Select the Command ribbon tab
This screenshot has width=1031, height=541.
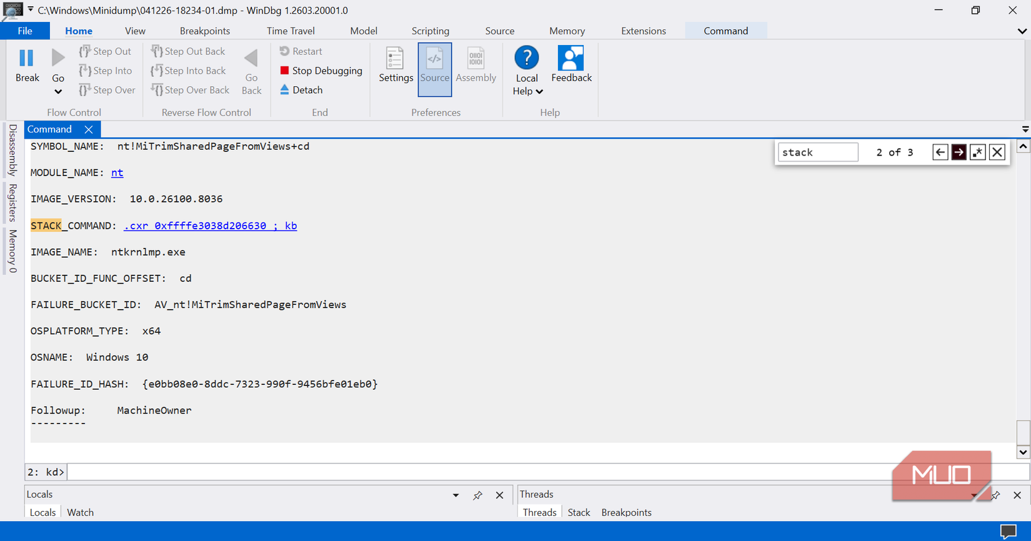(726, 31)
